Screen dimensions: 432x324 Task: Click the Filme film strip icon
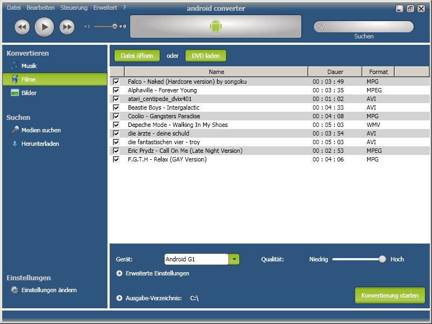tap(15, 79)
